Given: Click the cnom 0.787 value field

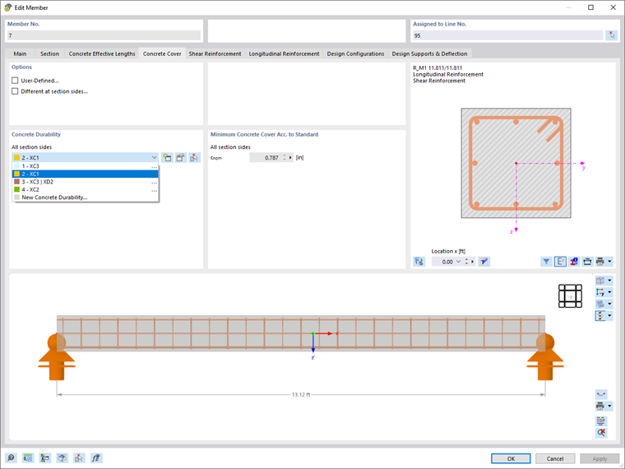Looking at the screenshot, I should click(x=265, y=157).
